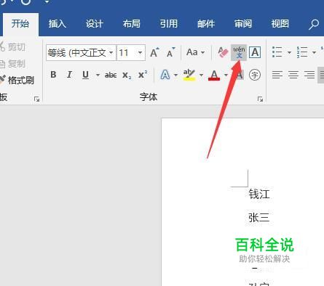The height and width of the screenshot is (286, 324).
Task: Expand highlight color dropdown arrow
Action: tap(201, 75)
